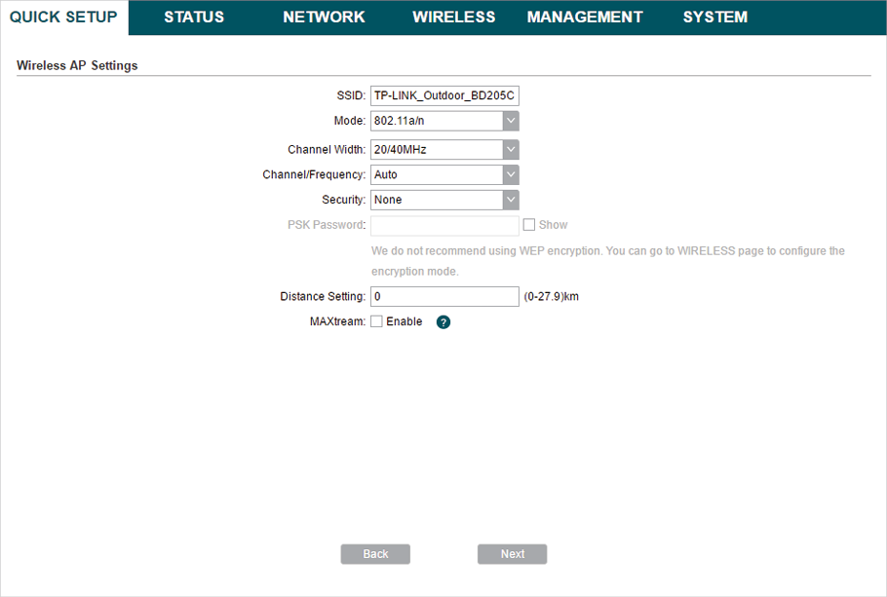This screenshot has height=597, width=887.
Task: Open the SYSTEM tab
Action: (715, 18)
